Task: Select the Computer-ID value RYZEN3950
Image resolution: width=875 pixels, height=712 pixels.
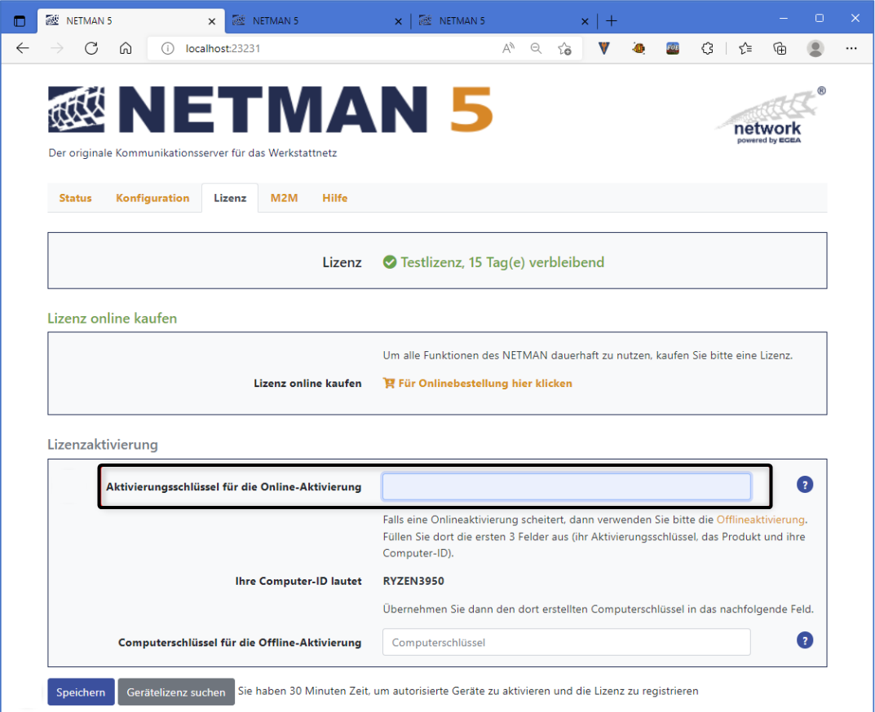Action: point(413,581)
